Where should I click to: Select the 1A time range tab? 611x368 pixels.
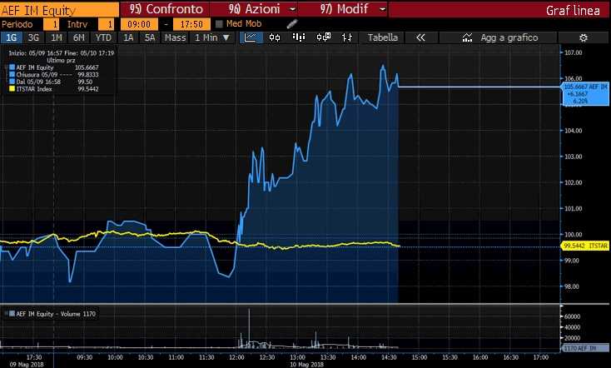pyautogui.click(x=128, y=37)
